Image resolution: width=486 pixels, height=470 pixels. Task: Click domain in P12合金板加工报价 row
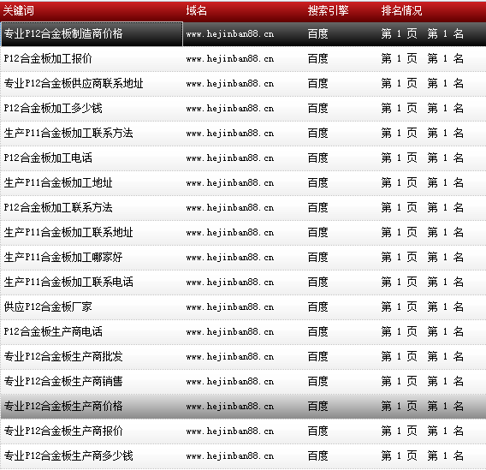click(230, 58)
